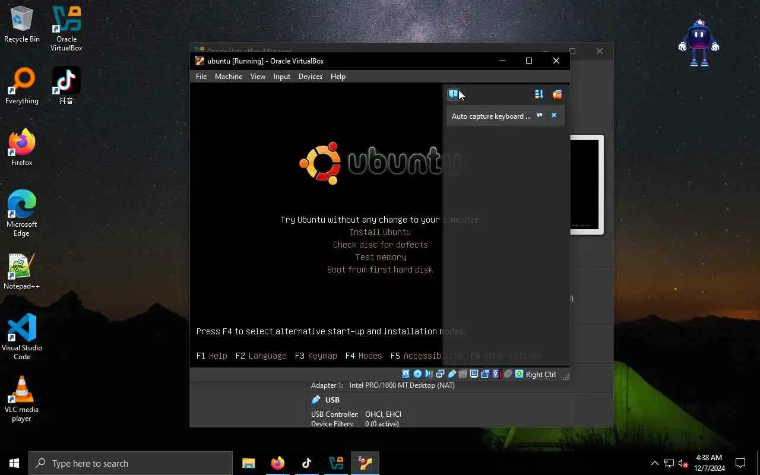760x475 pixels.
Task: Open the Windows Action Center
Action: click(x=740, y=463)
